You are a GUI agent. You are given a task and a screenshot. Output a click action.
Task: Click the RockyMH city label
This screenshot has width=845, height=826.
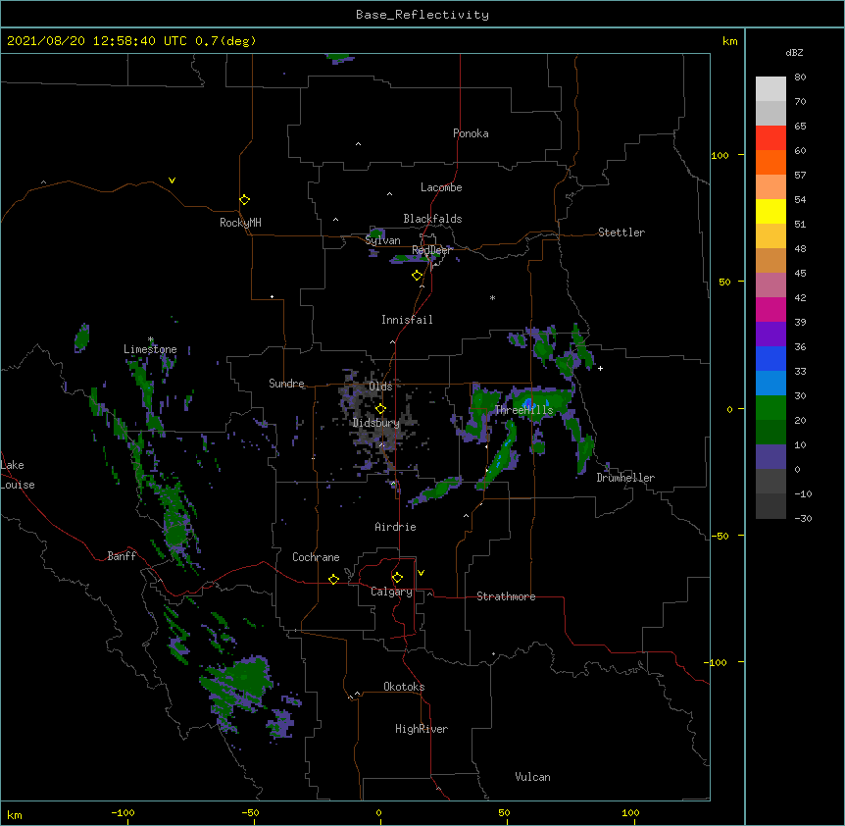pos(240,223)
